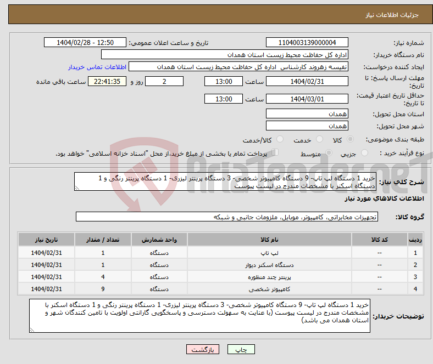Click the تعداد / مقدار column header
433x364 pixels.
click(103, 240)
